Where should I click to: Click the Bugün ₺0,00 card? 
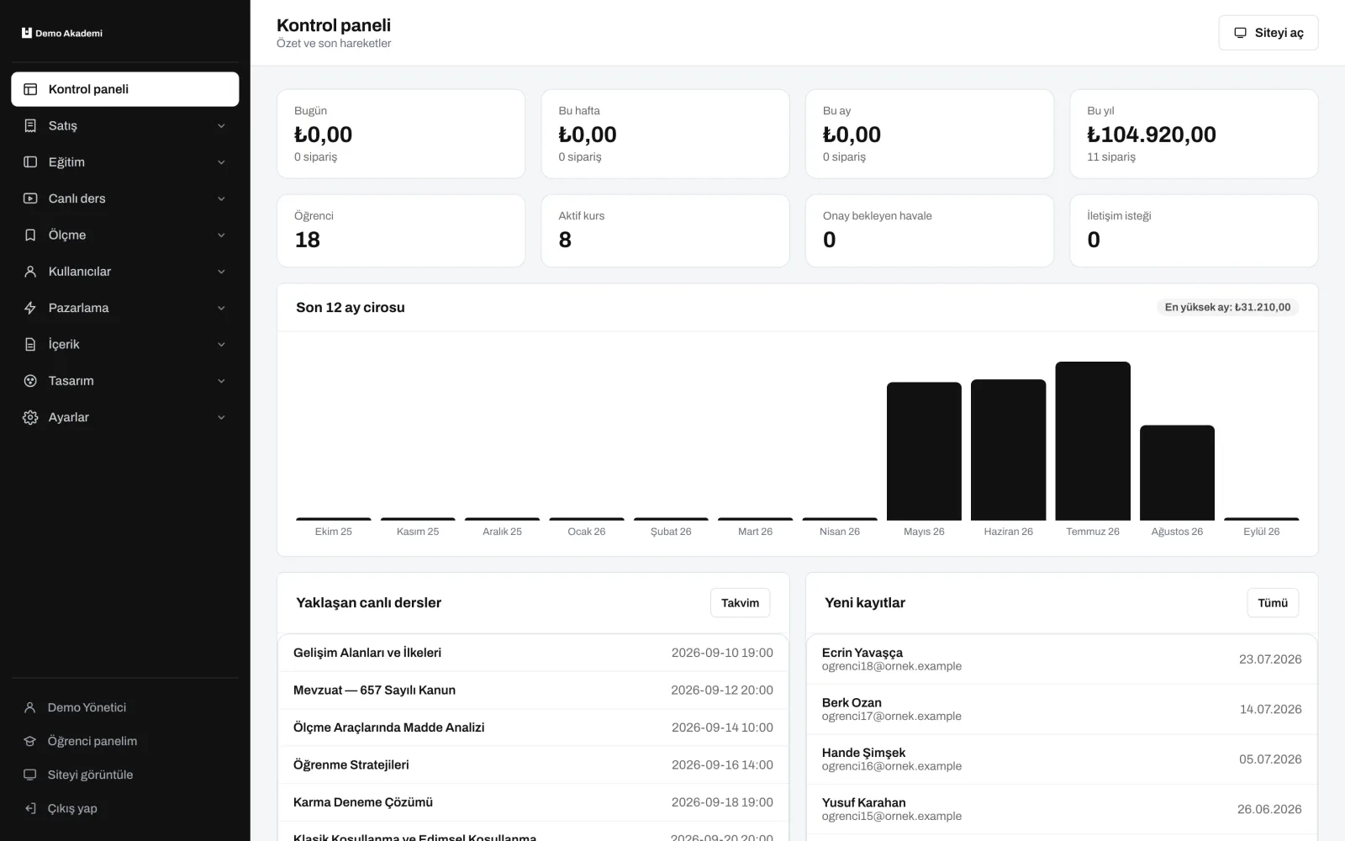[x=401, y=134]
